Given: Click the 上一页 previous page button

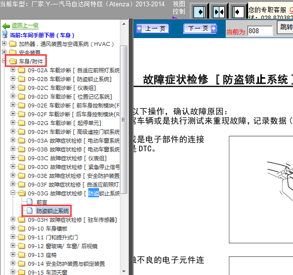Looking at the screenshot, I should click(x=153, y=29).
